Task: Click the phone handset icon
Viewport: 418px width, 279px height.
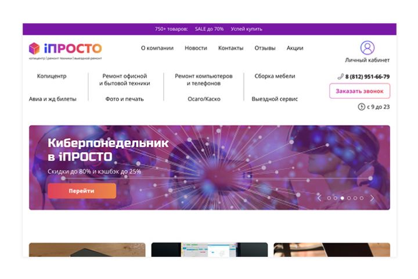Action: pyautogui.click(x=340, y=77)
